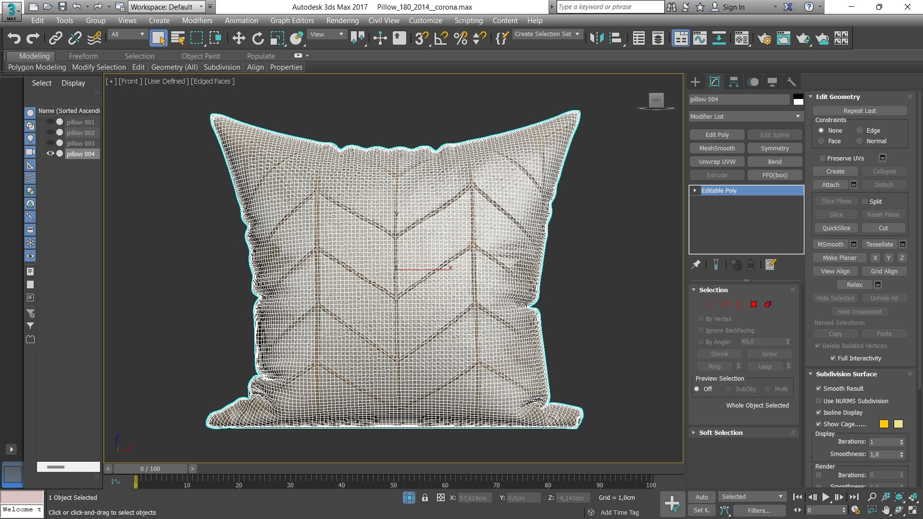Open the Workspace Default dropdown
Screen dimensions: 923x519
pyautogui.click(x=167, y=7)
